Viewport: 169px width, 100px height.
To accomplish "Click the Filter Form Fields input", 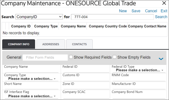I will [45, 58].
